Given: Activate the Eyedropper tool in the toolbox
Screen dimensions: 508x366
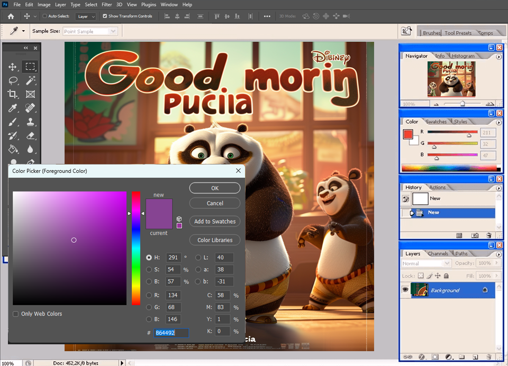Looking at the screenshot, I should coord(13,108).
